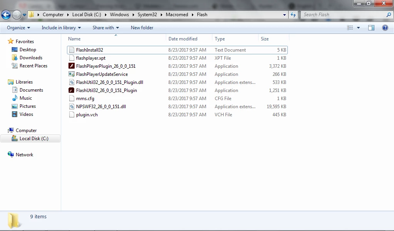Click the New folder button
The height and width of the screenshot is (231, 394).
coord(142,28)
